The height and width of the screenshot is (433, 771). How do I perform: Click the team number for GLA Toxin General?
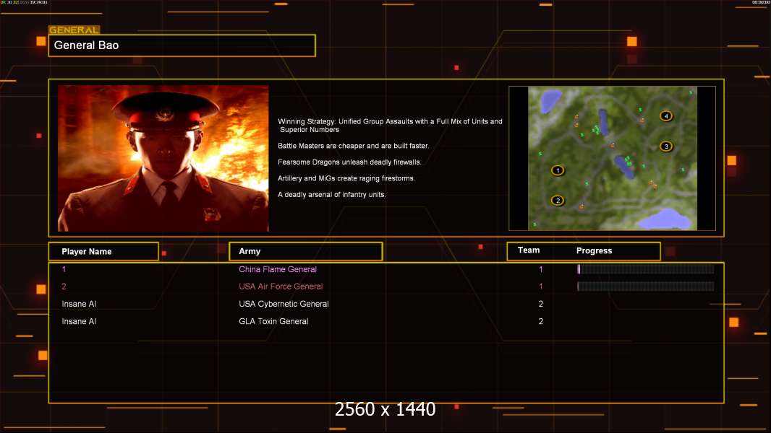pos(541,322)
